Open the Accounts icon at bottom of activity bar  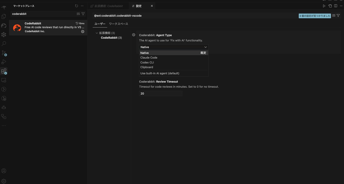tap(4, 171)
